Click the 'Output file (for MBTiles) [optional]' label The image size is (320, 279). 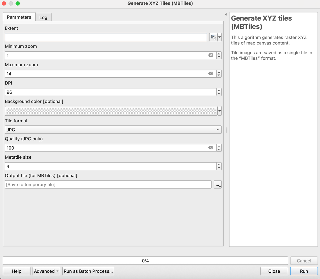[x=41, y=175]
